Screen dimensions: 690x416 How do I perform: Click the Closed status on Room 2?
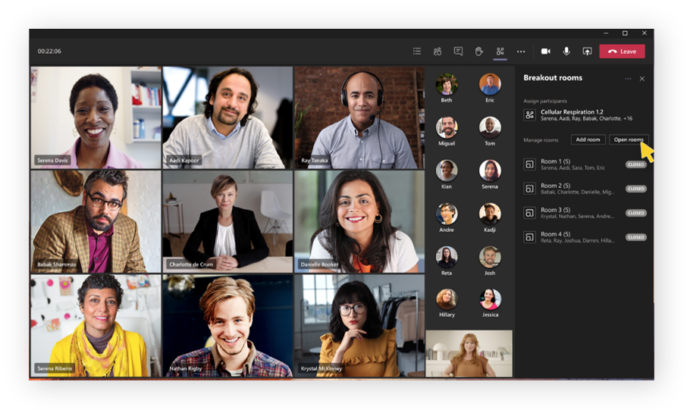click(x=635, y=189)
